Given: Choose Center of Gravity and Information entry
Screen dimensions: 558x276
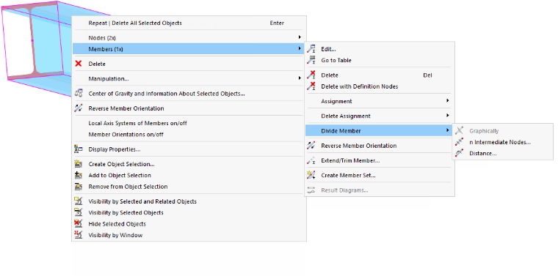Looking at the screenshot, I should pos(189,94).
